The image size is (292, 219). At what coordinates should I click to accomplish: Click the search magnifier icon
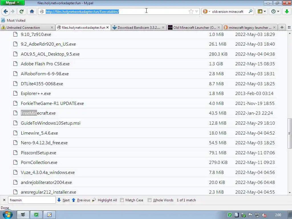click(250, 11)
